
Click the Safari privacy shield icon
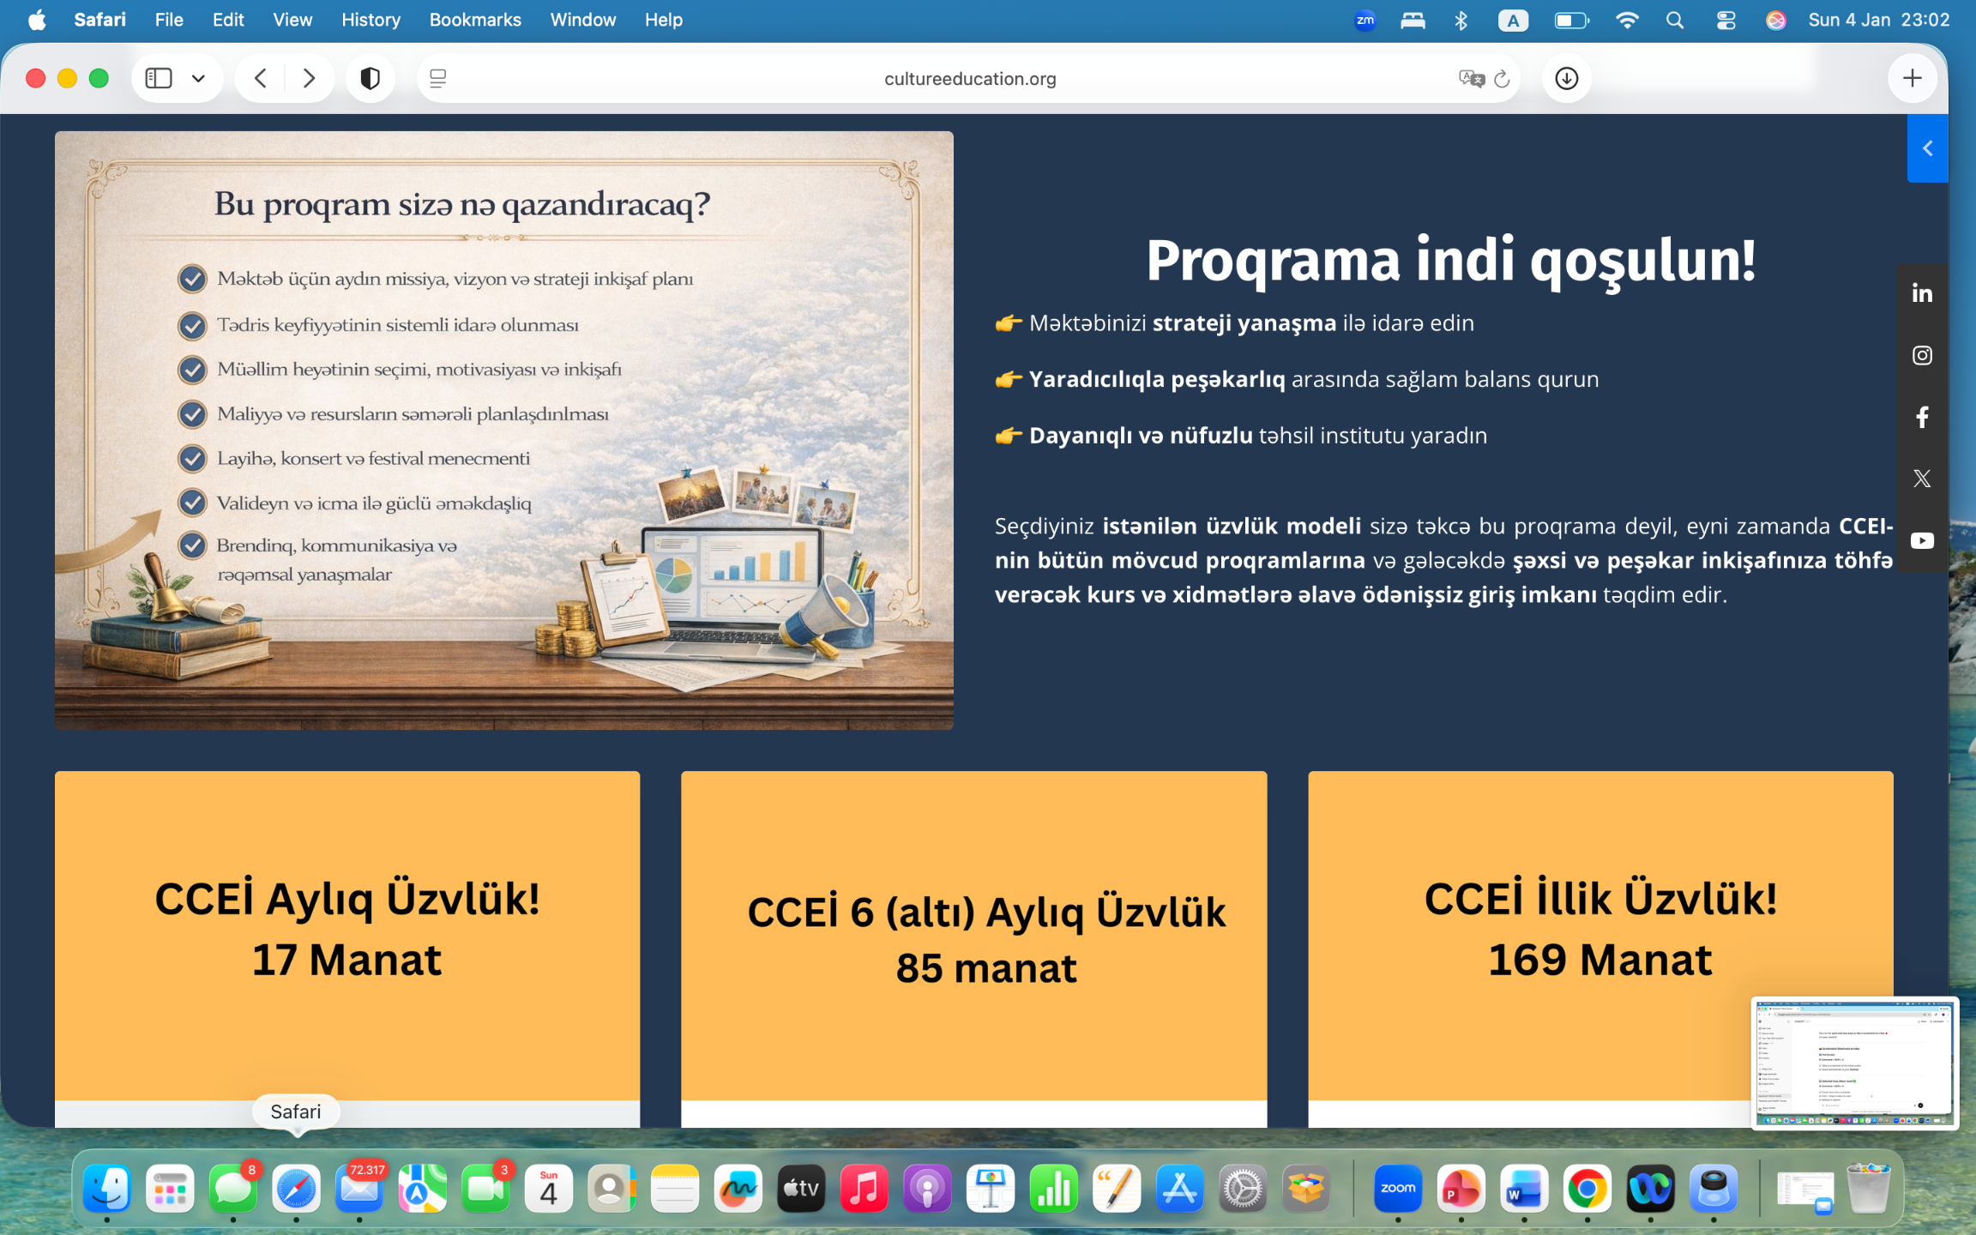pos(370,78)
